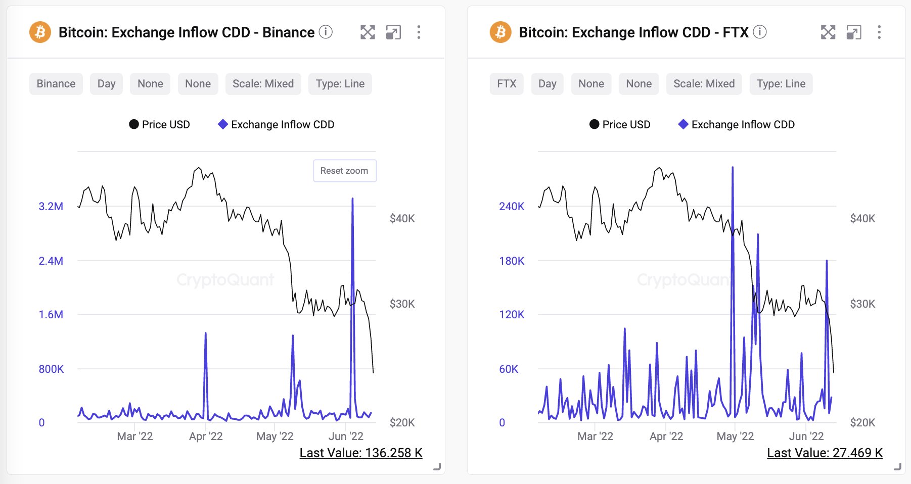Image resolution: width=911 pixels, height=484 pixels.
Task: Select the FTX exchange selector
Action: click(507, 84)
